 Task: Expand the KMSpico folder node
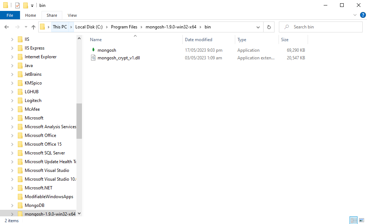coord(12,83)
